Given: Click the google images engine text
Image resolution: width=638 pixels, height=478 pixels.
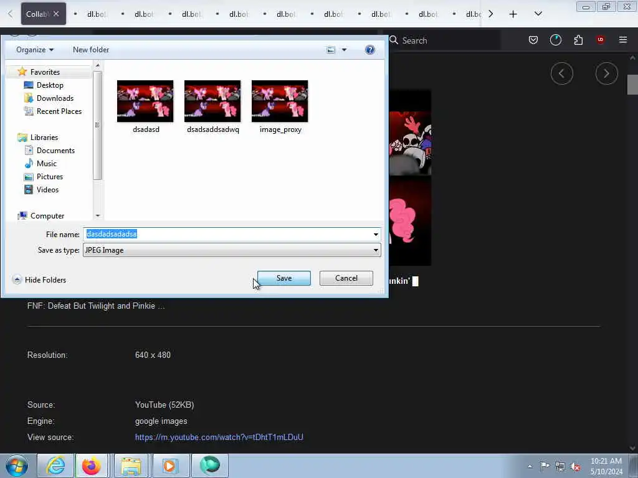Looking at the screenshot, I should click(x=161, y=421).
